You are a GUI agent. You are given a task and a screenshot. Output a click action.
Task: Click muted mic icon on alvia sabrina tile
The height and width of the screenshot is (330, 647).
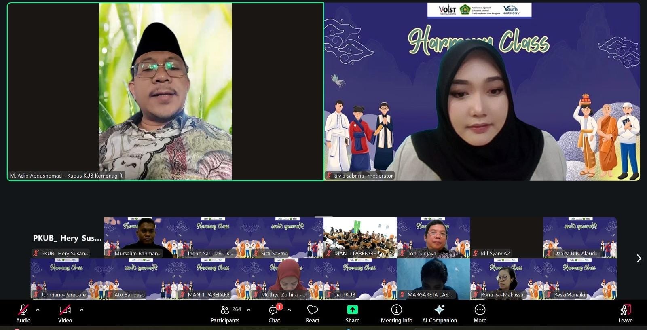pos(329,176)
